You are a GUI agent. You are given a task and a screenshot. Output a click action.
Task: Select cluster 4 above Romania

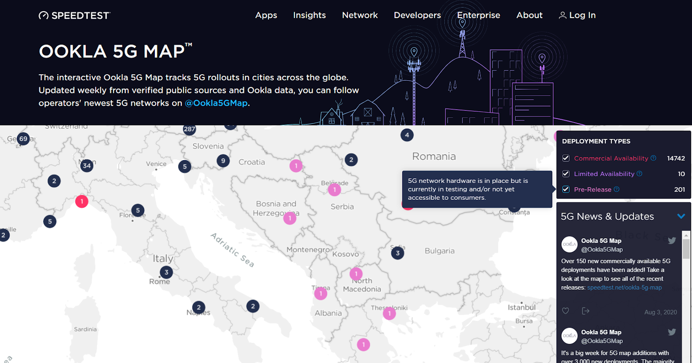tap(407, 135)
